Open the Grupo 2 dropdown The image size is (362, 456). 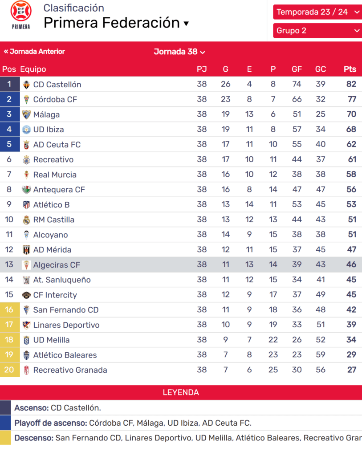coord(317,31)
